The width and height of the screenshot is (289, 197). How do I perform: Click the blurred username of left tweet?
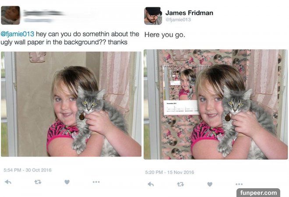(43, 13)
